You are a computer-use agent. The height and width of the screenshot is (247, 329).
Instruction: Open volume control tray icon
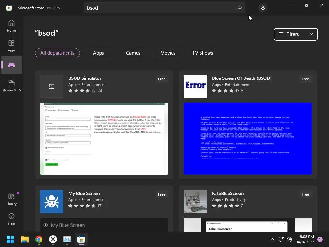coord(289,239)
